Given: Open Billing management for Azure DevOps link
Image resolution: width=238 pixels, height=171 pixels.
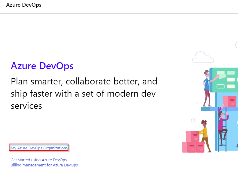Looking at the screenshot, I should point(44,165).
